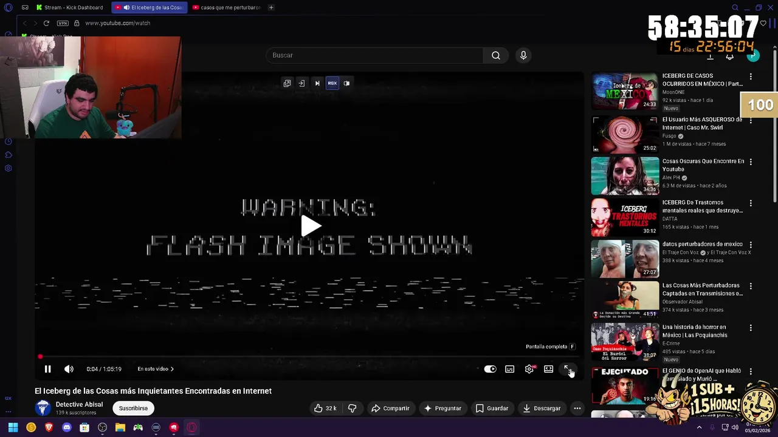Open Microsoft Store from the taskbar

[x=84, y=427]
